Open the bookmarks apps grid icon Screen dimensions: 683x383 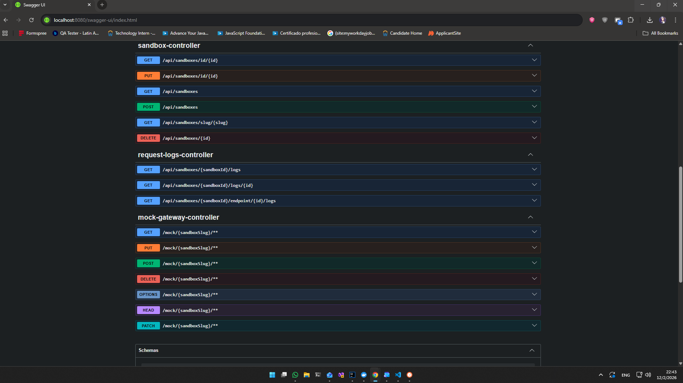[5, 33]
